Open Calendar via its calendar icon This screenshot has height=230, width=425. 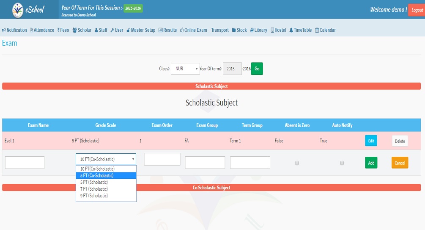point(317,30)
